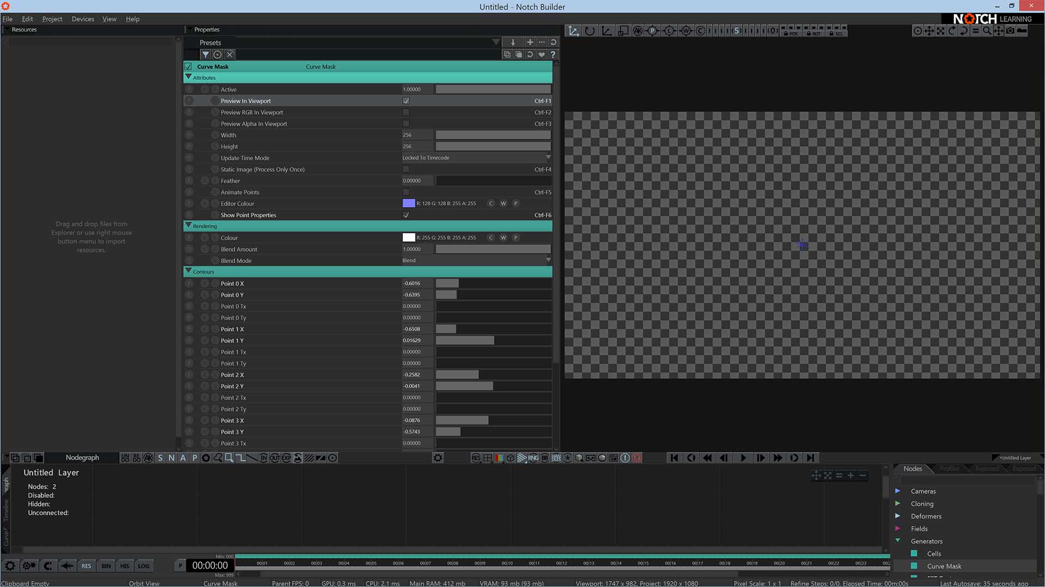Enable Preview Alpha In Viewport checkbox
Screen dimensions: 1045x587
tap(406, 123)
